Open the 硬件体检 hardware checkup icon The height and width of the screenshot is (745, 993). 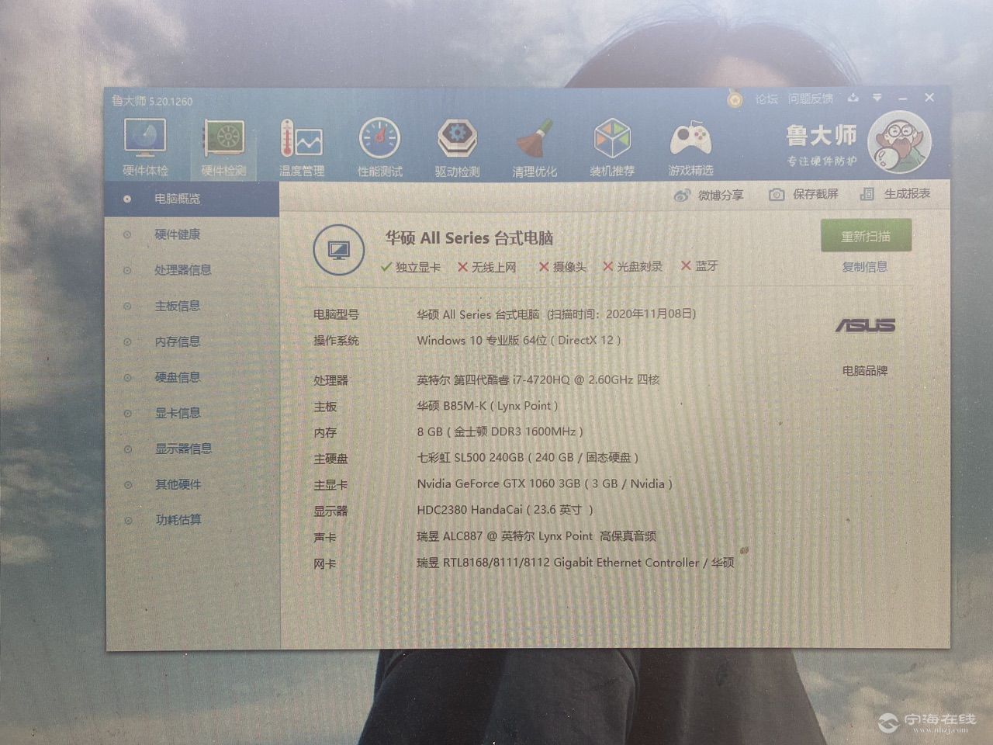click(145, 146)
